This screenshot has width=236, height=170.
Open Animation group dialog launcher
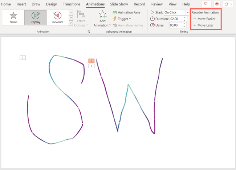pos(89,32)
